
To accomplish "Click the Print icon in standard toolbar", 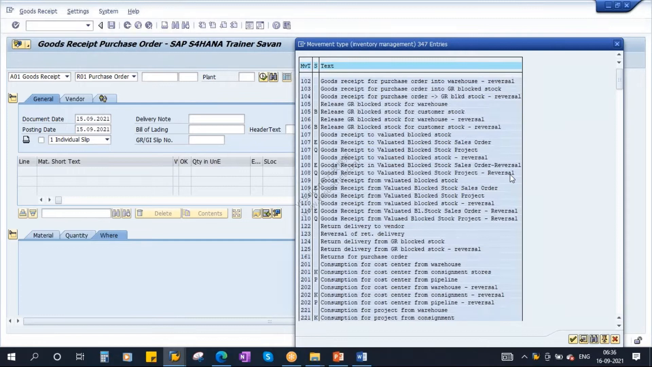I will pyautogui.click(x=164, y=25).
